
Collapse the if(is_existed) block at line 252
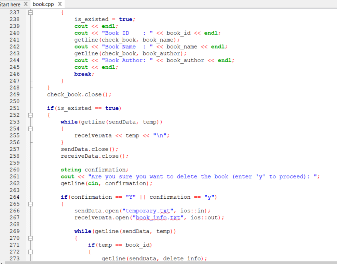click(30, 115)
